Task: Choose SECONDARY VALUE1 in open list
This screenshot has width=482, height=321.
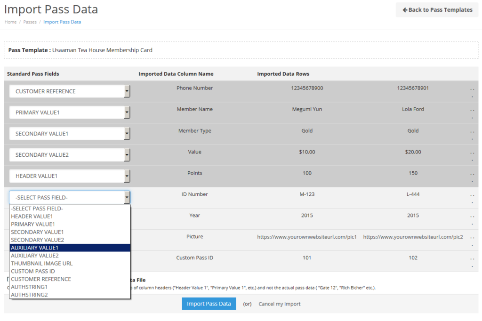Action: pyautogui.click(x=70, y=232)
